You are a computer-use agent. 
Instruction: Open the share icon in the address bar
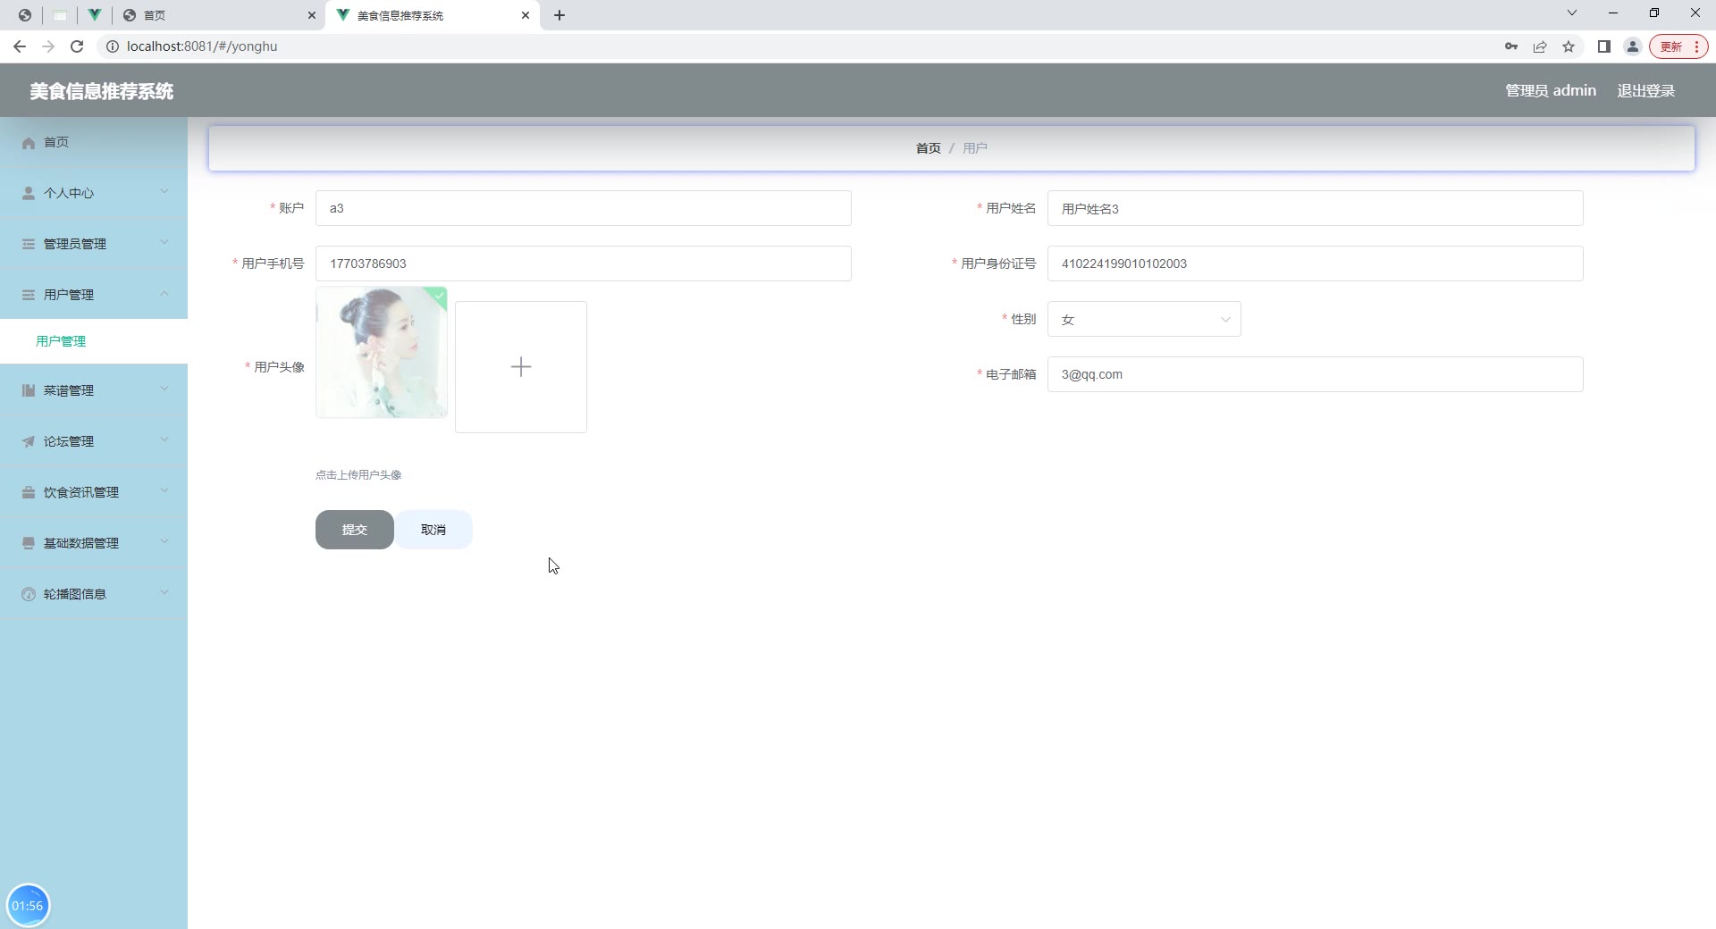click(1540, 46)
